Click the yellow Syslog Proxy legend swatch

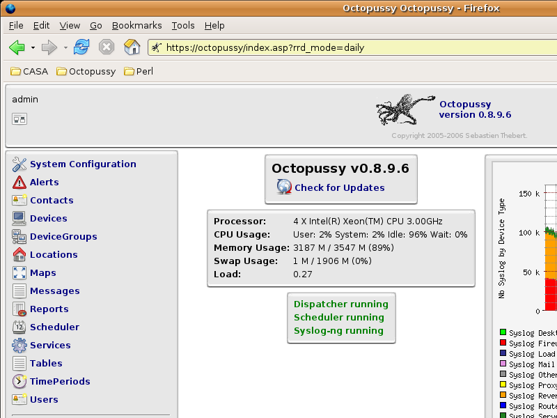tap(503, 385)
